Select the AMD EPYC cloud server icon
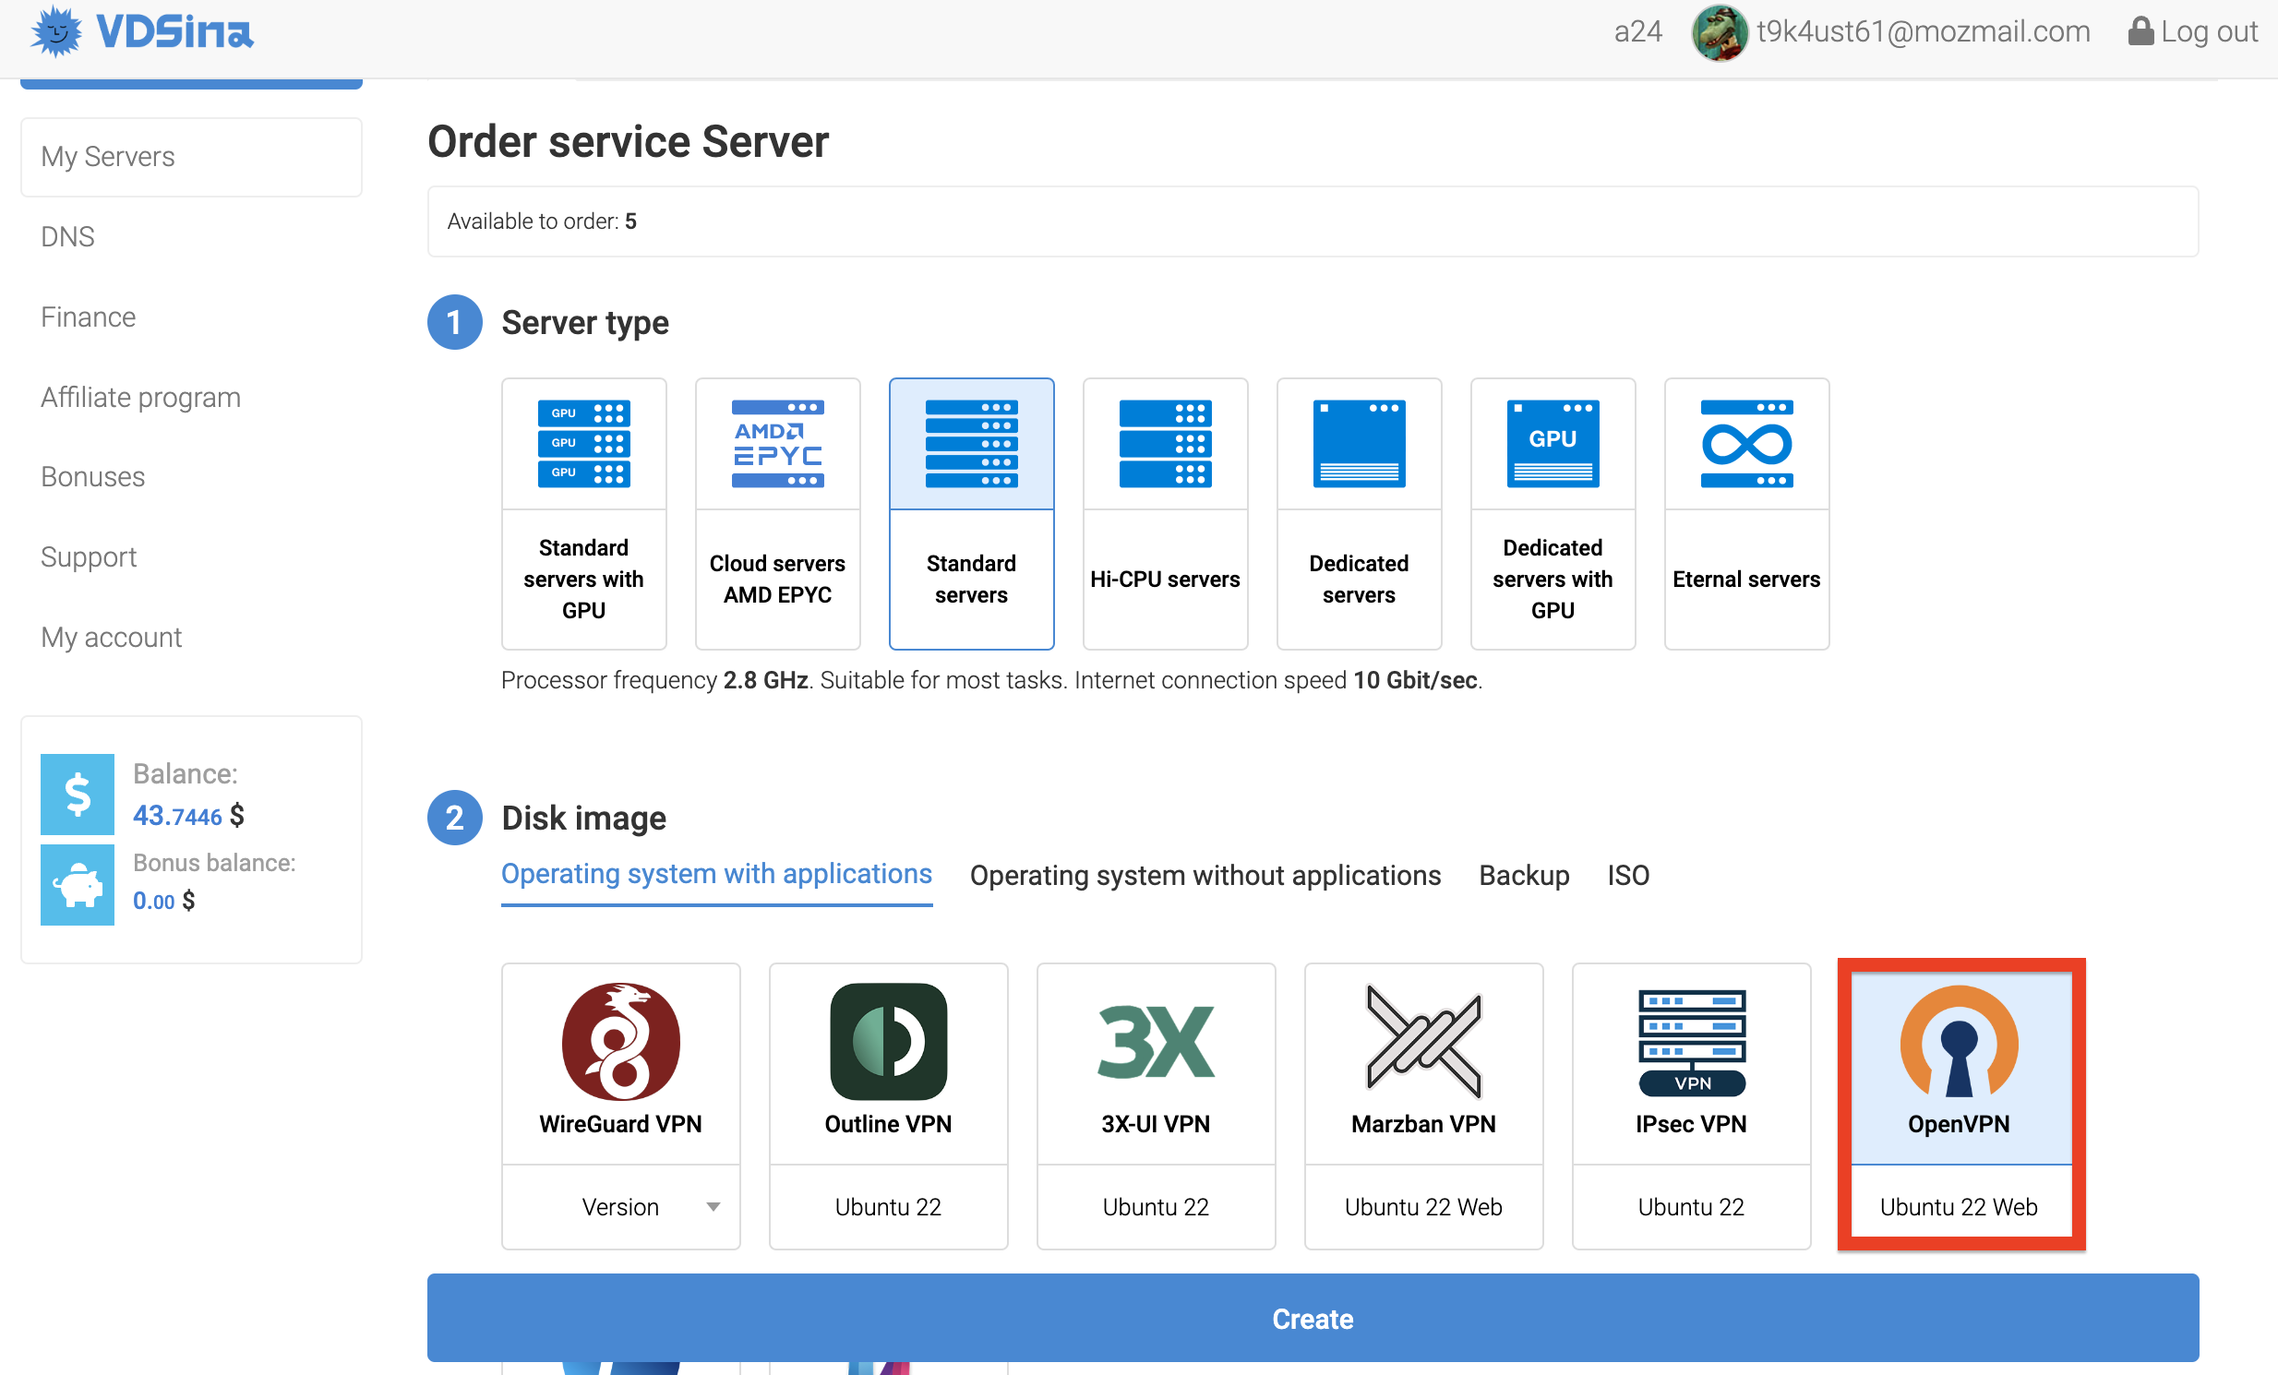 777,444
